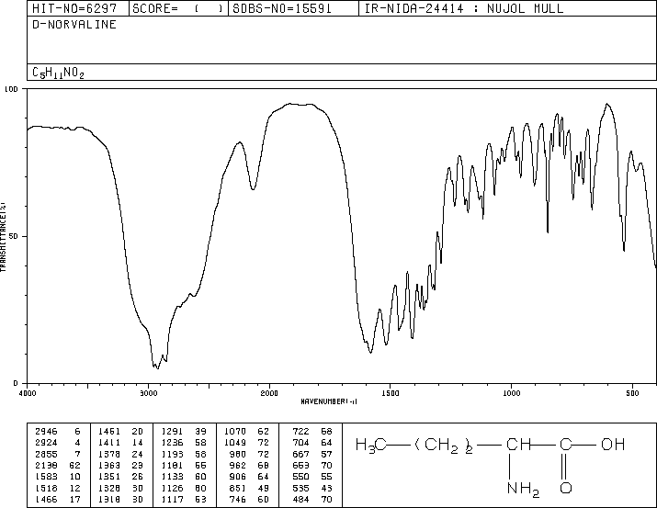The image size is (657, 508).
Task: Select the 1070 peak value
Action: coord(235,432)
